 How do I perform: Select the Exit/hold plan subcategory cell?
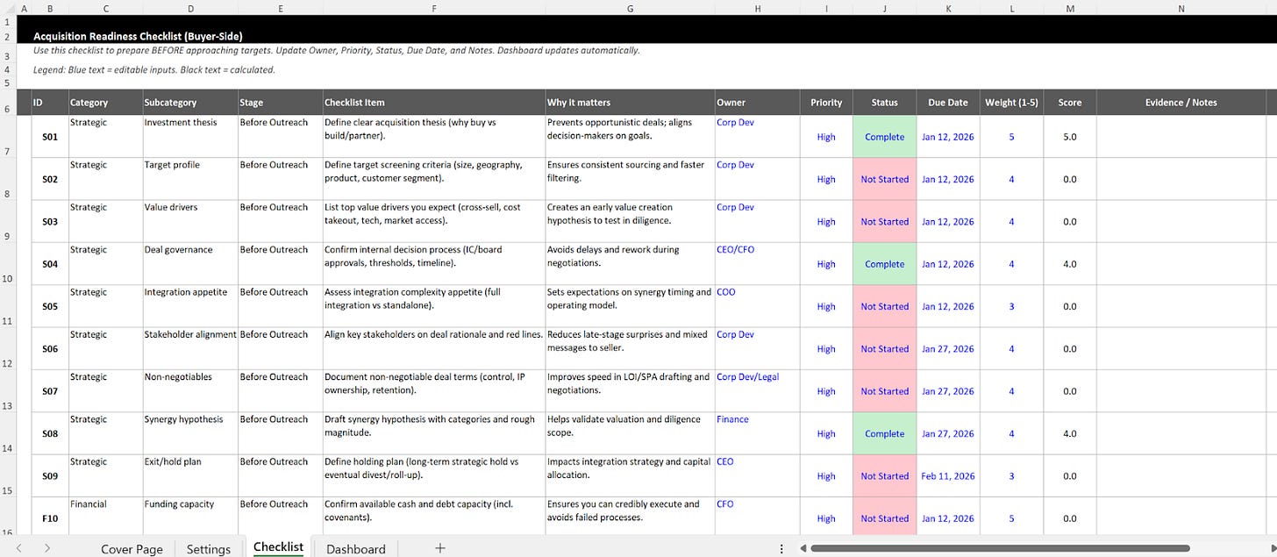(189, 476)
